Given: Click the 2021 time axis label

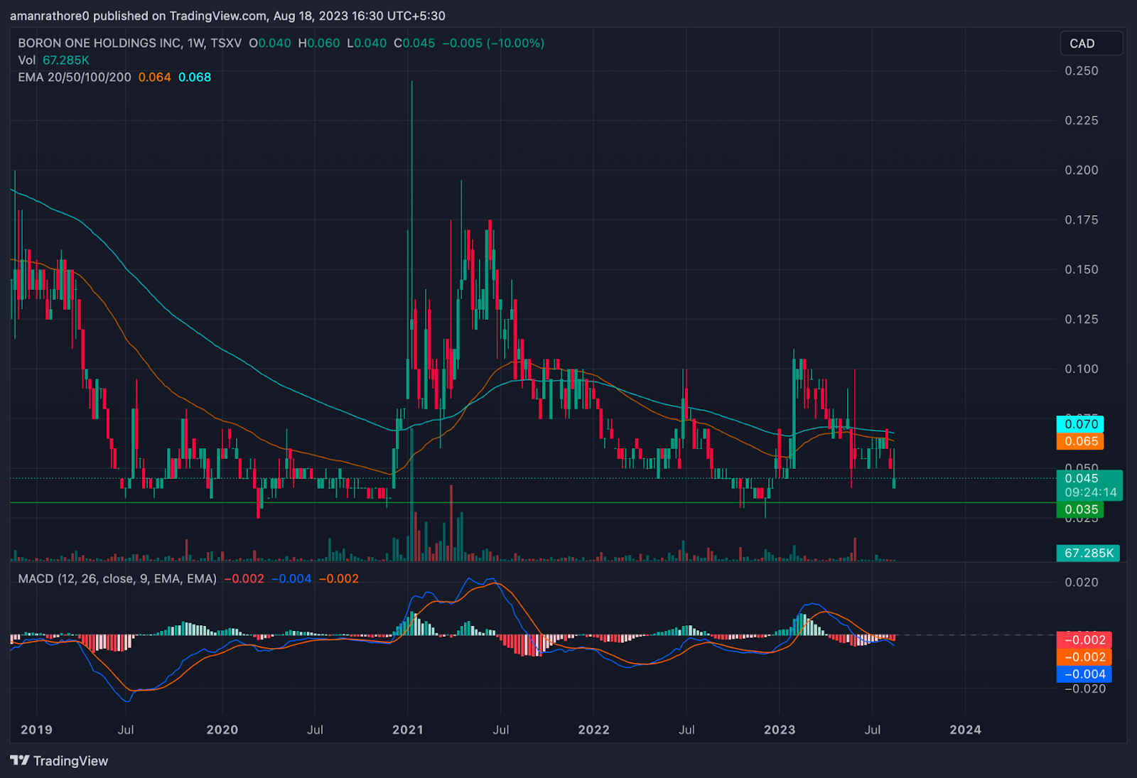Looking at the screenshot, I should (x=407, y=730).
